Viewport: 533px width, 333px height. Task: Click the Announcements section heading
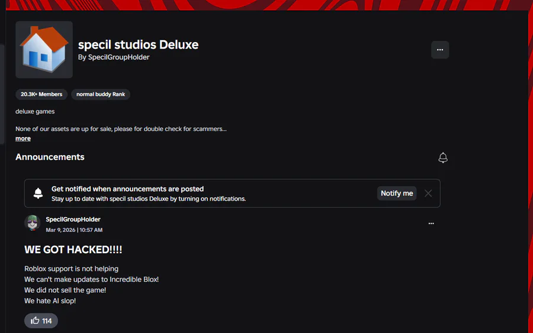tap(50, 157)
